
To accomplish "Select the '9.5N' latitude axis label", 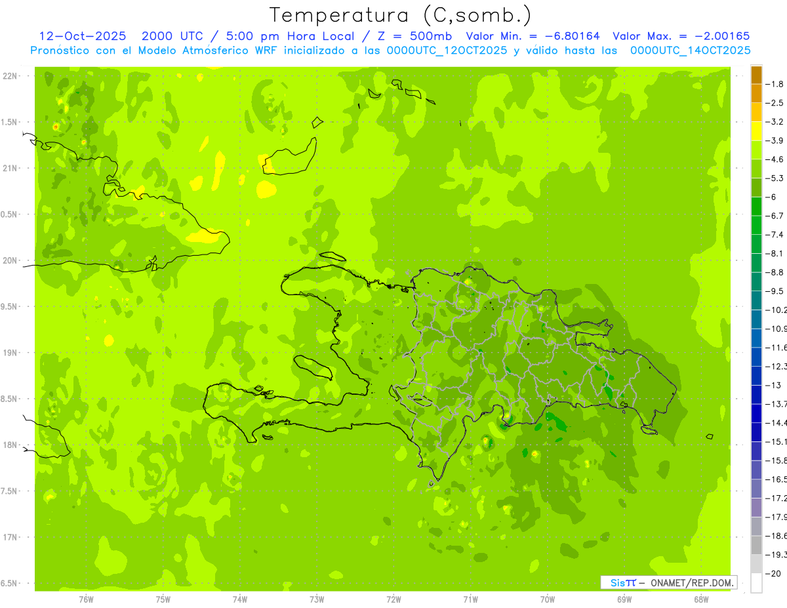I will point(9,306).
